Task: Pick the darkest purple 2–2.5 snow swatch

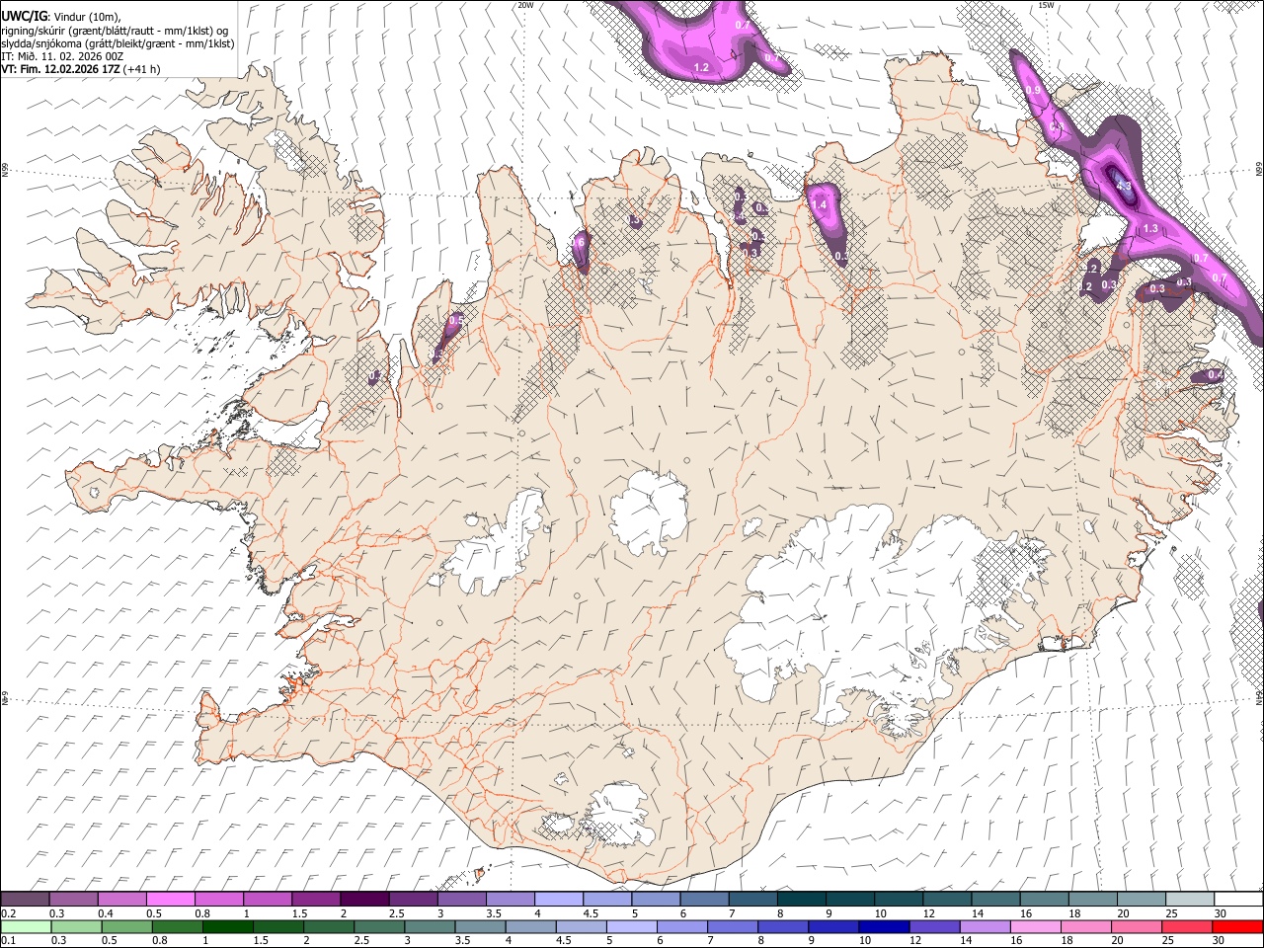Action: (x=363, y=899)
